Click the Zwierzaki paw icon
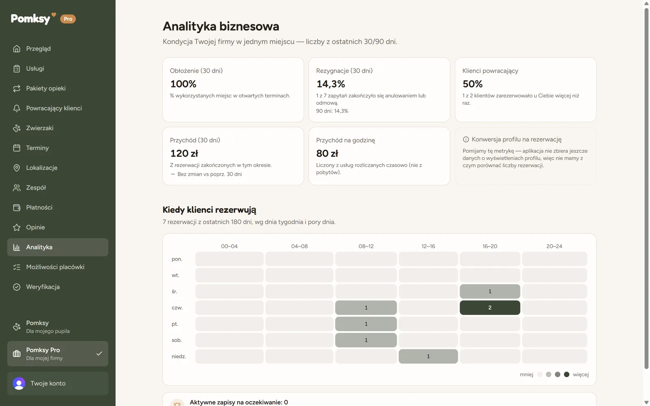The image size is (650, 406). tap(17, 128)
